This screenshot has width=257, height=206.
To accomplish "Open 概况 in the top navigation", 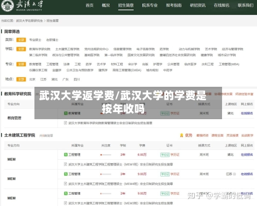I will click(x=106, y=6).
